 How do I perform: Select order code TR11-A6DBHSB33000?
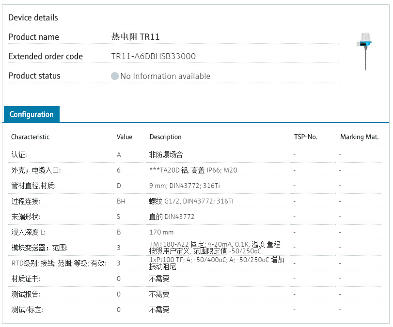(x=154, y=56)
